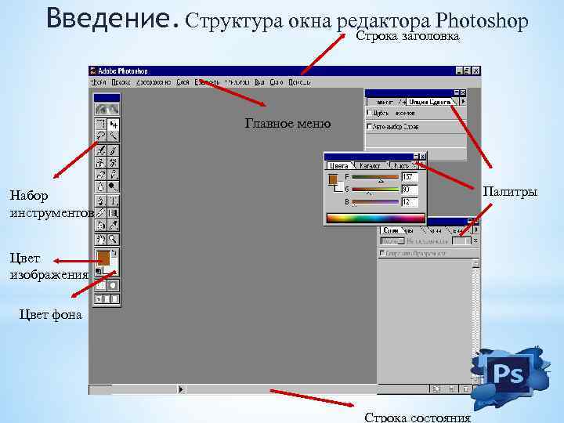Choose Standard screen mode button
The height and width of the screenshot is (423, 564).
pos(99,299)
